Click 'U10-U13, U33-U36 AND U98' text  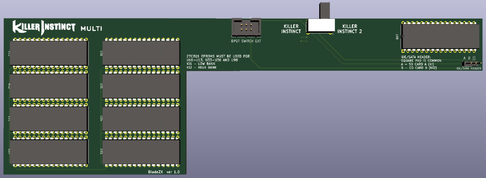pos(212,60)
